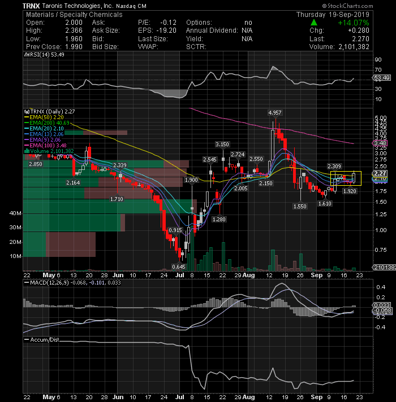Click the volume bars icon in legend
Image resolution: width=396 pixels, height=402 pixels.
[x=27, y=151]
